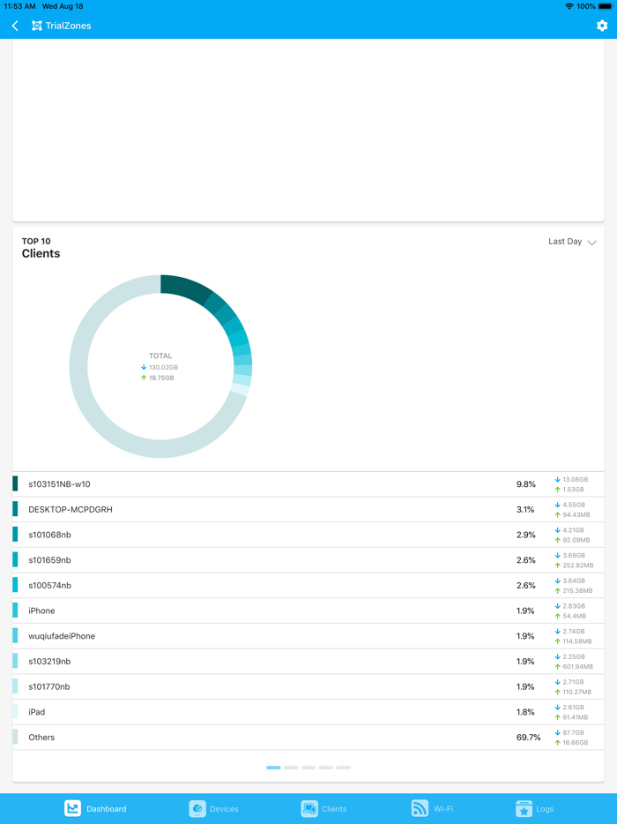Click the TOTAL label in donut chart
The width and height of the screenshot is (617, 824).
point(160,356)
